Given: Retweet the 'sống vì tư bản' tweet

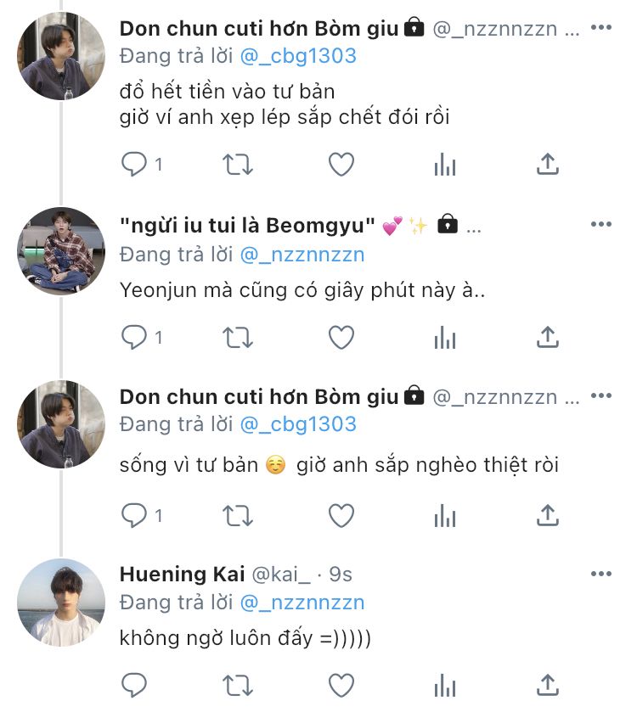Looking at the screenshot, I should click(238, 514).
